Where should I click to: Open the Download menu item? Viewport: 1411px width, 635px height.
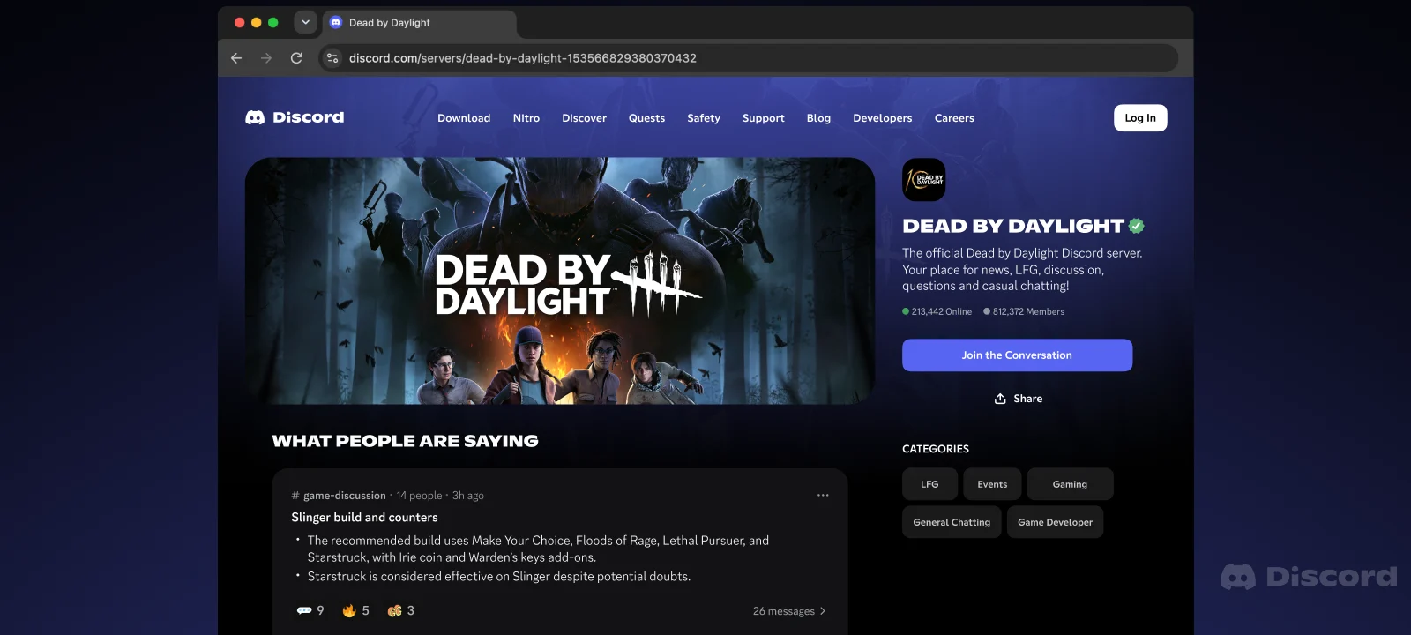[x=464, y=118]
